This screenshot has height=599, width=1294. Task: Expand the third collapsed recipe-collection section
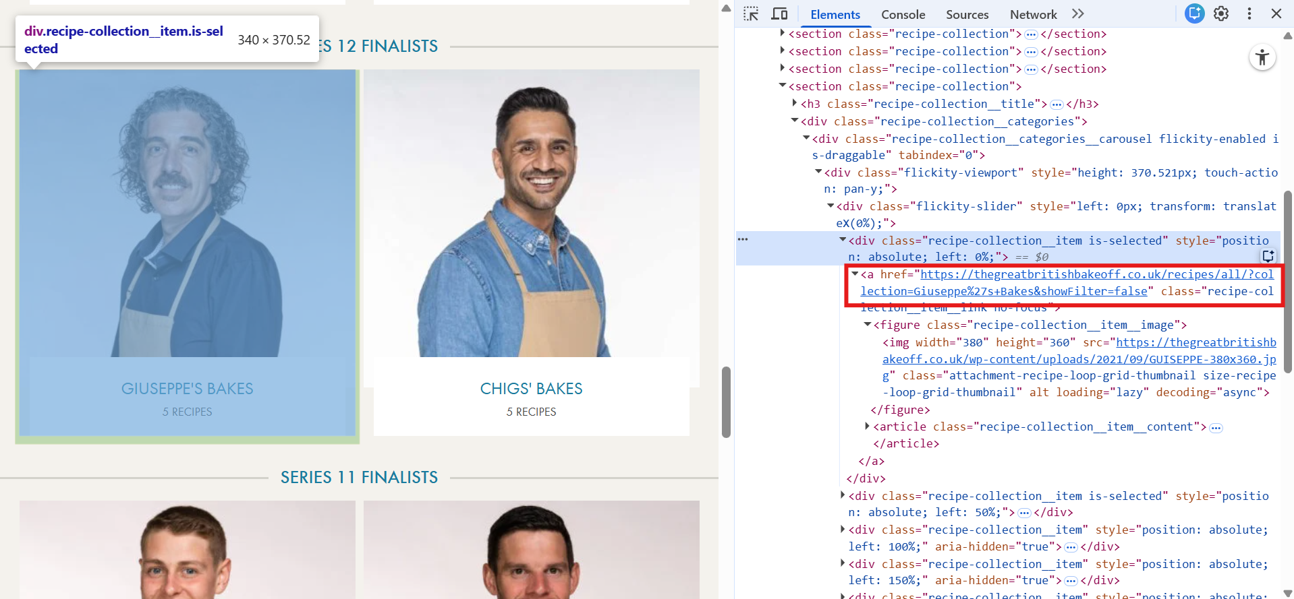pos(782,68)
